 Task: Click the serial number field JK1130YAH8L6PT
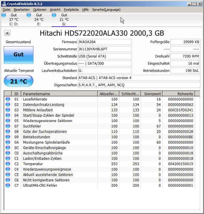105,49
